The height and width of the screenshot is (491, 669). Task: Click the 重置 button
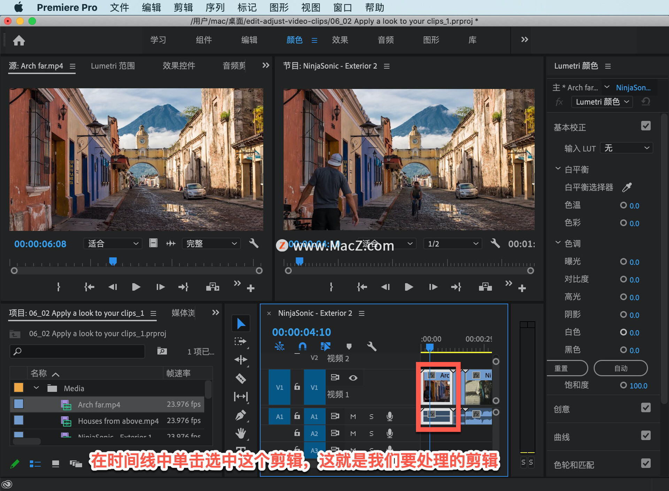coord(567,368)
